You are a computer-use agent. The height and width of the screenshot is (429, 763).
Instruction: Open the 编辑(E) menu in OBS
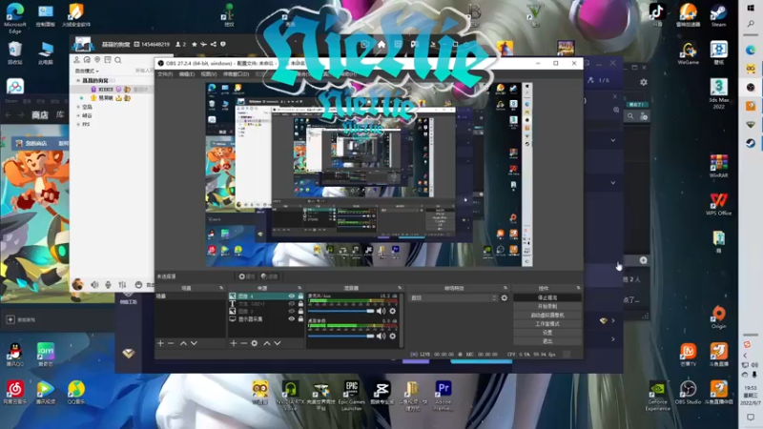point(186,74)
